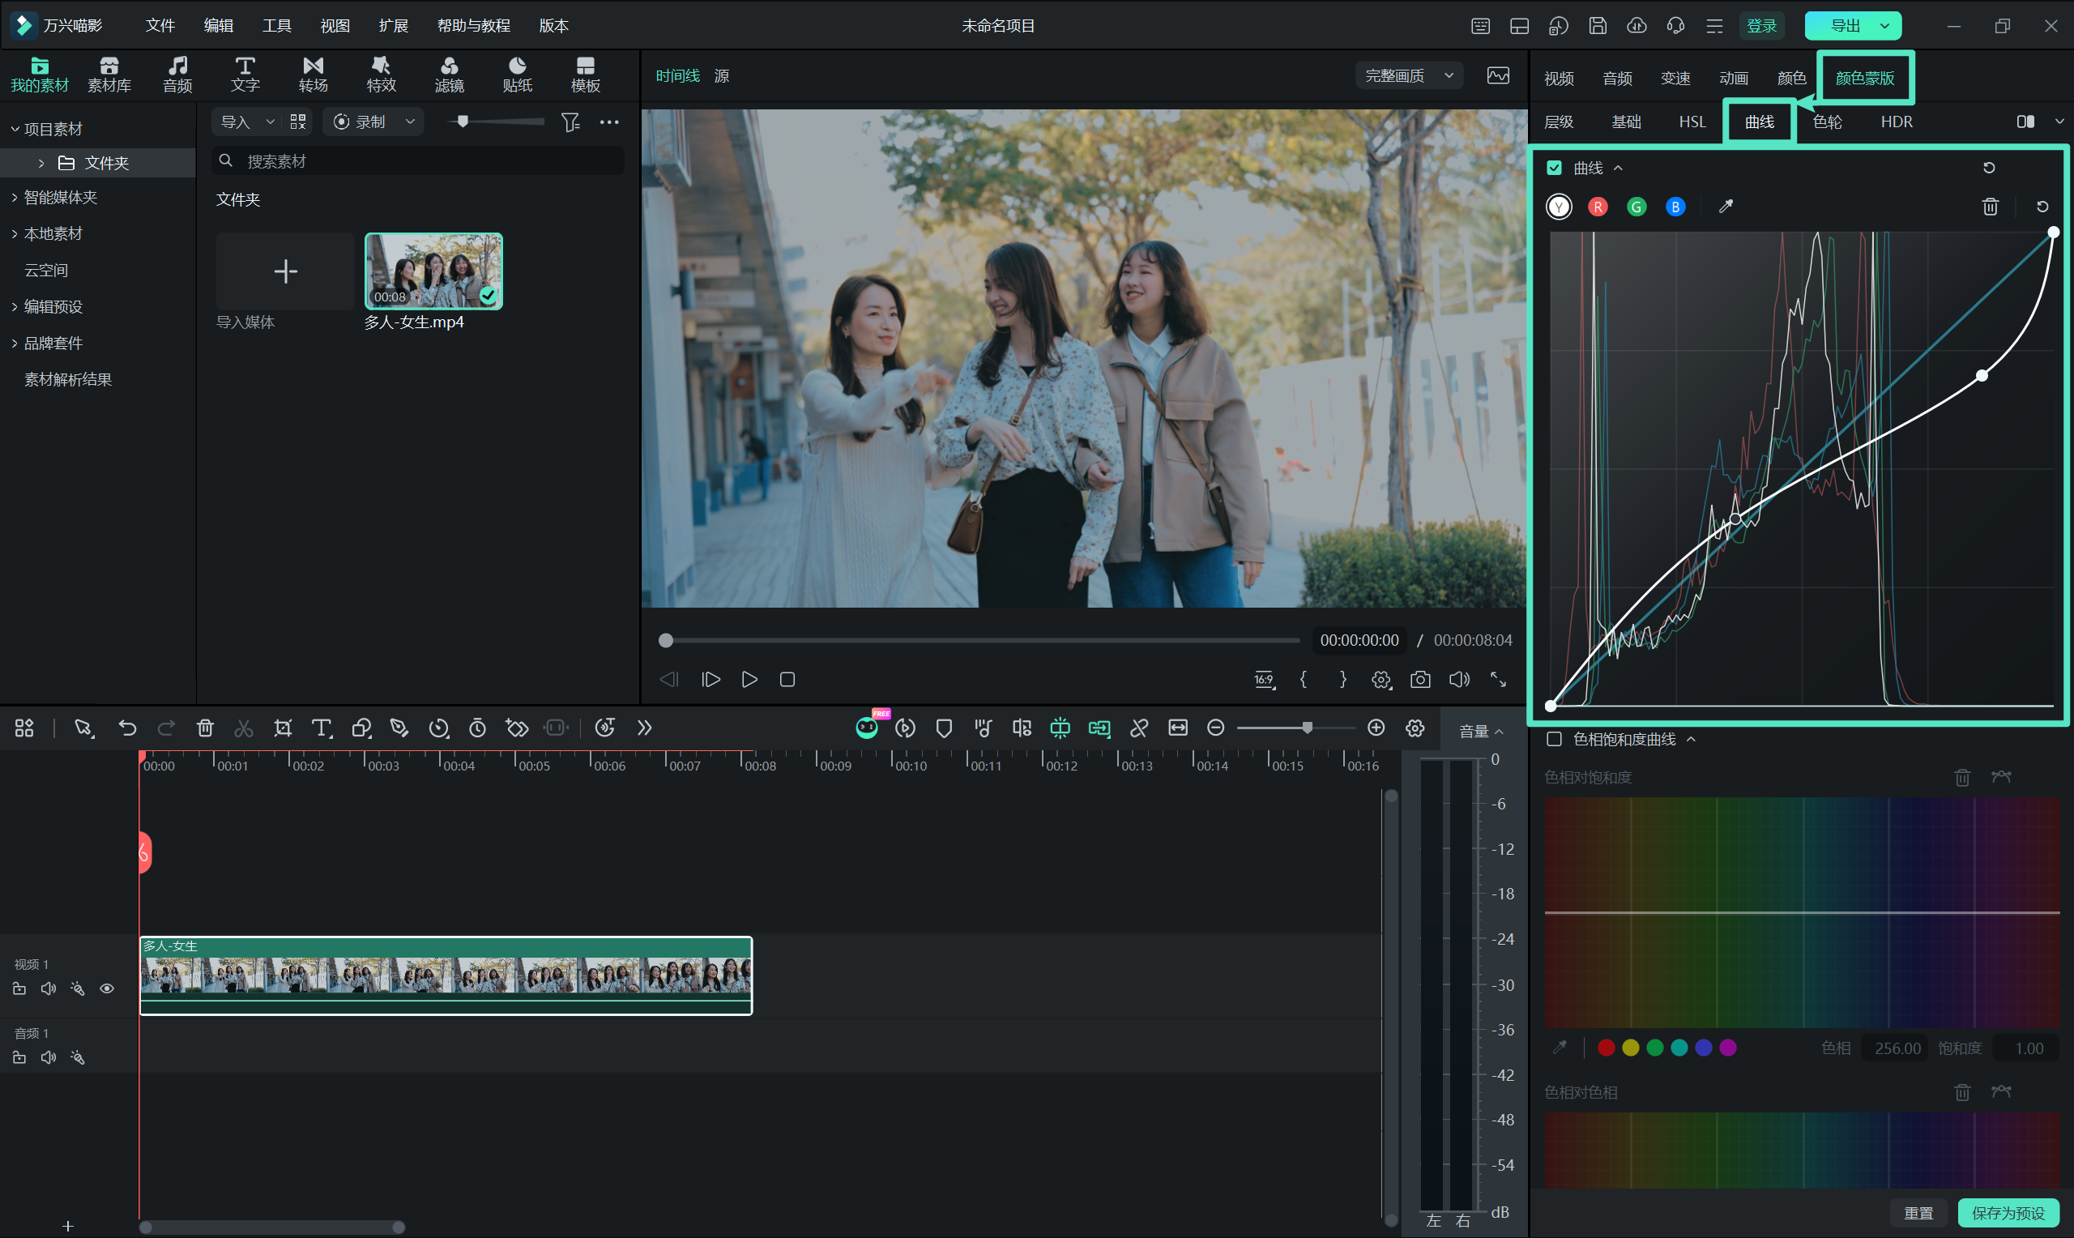Undo the last action in timeline toolbar

[x=126, y=728]
